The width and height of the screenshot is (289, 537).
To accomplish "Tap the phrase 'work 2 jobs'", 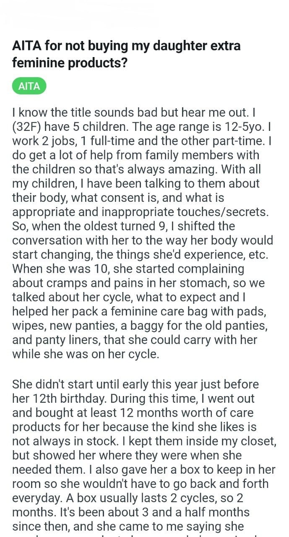I will (44, 141).
